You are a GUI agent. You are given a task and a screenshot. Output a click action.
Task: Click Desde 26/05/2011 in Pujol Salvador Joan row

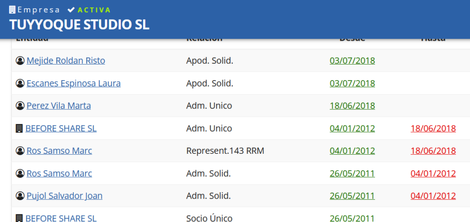tap(352, 196)
